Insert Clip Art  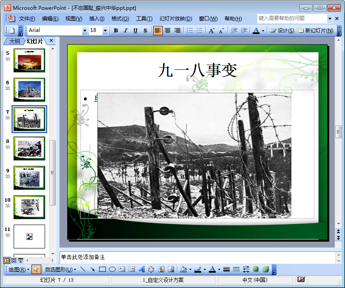click(161, 269)
